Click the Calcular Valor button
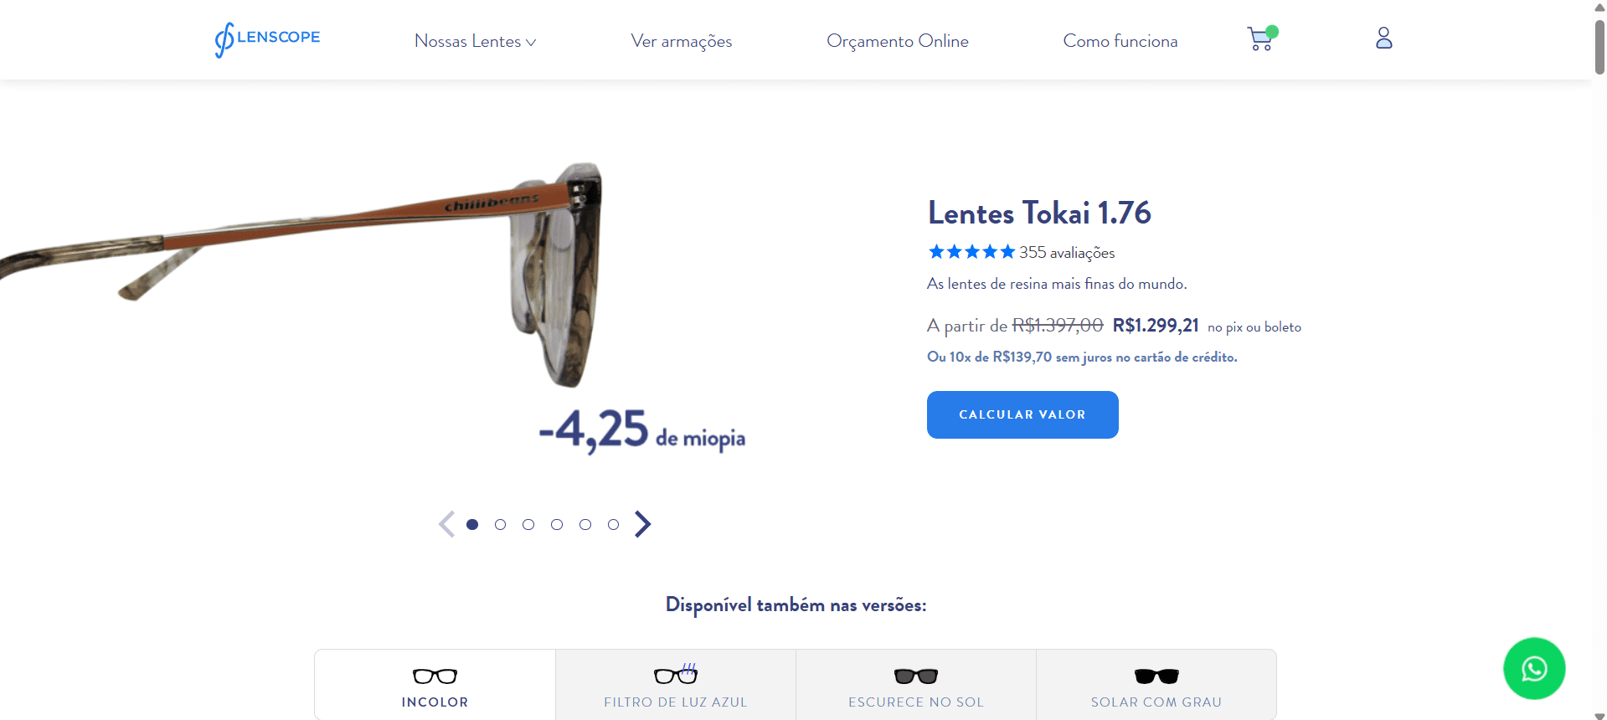This screenshot has width=1607, height=720. (1022, 414)
